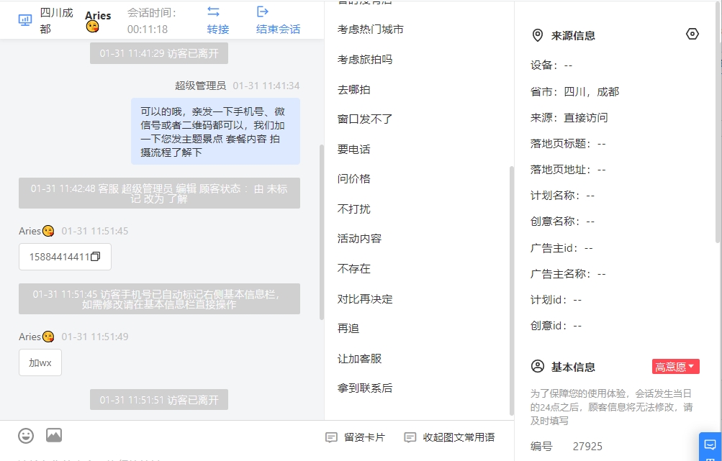
Task: Select quick phrase 活动内容
Action: click(359, 239)
